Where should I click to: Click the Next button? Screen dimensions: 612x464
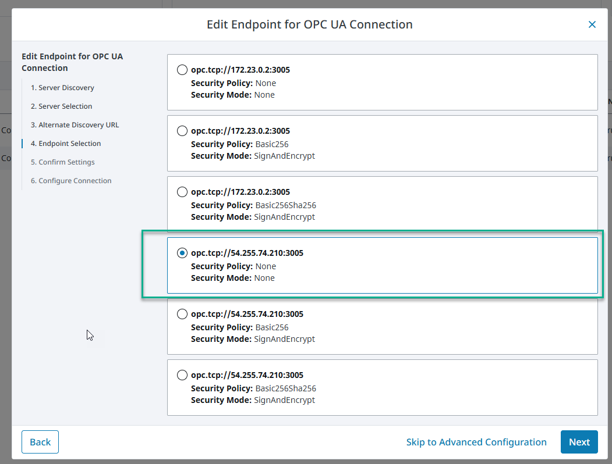point(579,442)
